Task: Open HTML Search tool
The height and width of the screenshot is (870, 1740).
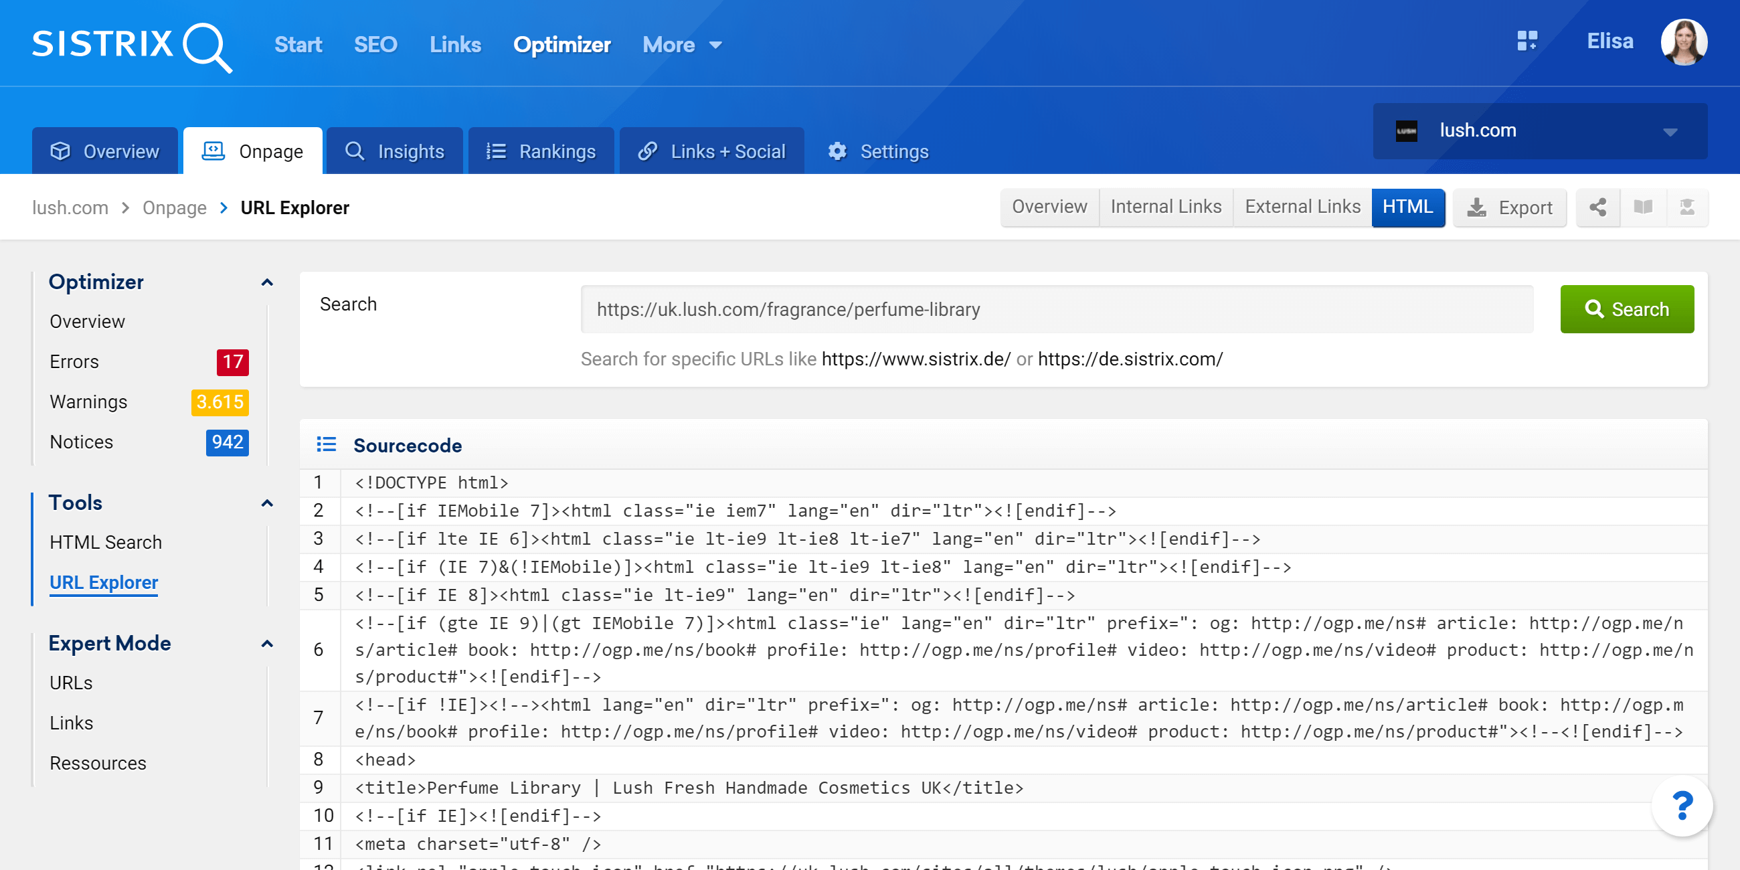Action: click(105, 542)
